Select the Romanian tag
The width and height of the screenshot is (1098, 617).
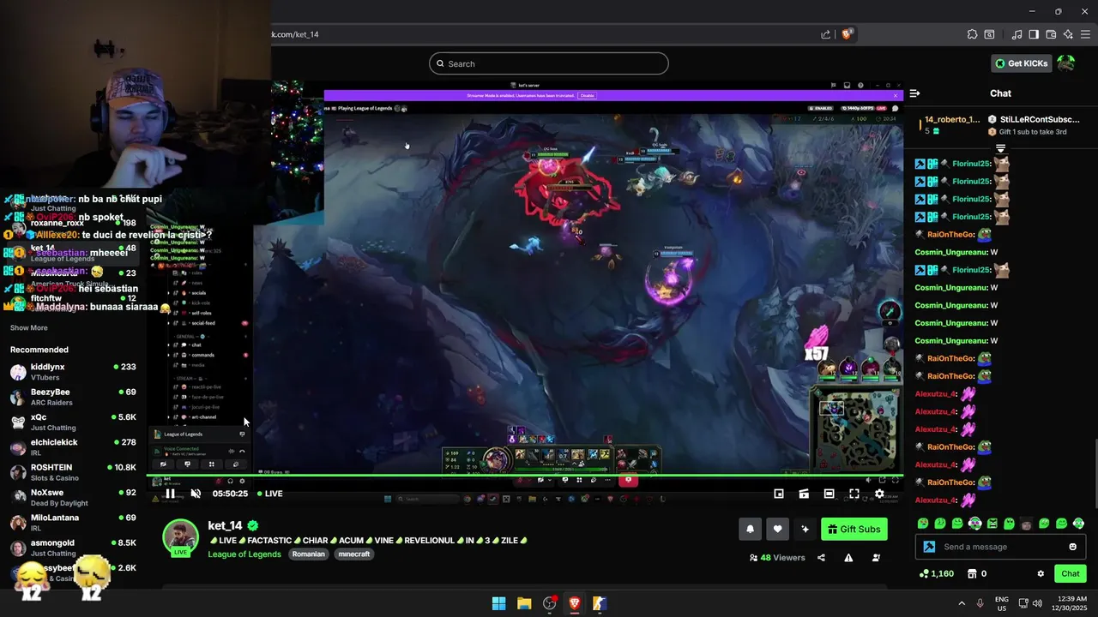[308, 554]
